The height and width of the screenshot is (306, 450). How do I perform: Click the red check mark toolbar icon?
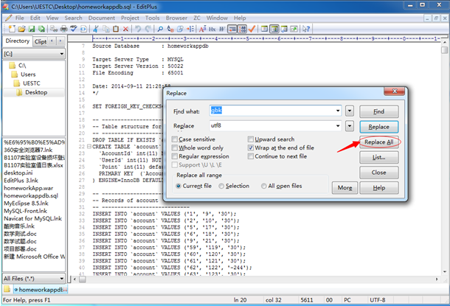(252, 28)
